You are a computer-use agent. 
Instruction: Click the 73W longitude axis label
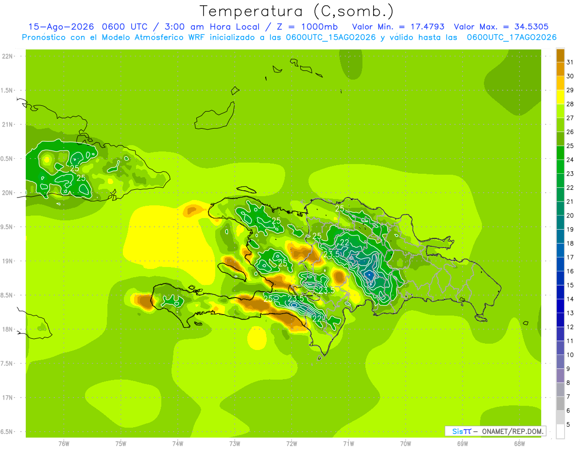pyautogui.click(x=235, y=444)
